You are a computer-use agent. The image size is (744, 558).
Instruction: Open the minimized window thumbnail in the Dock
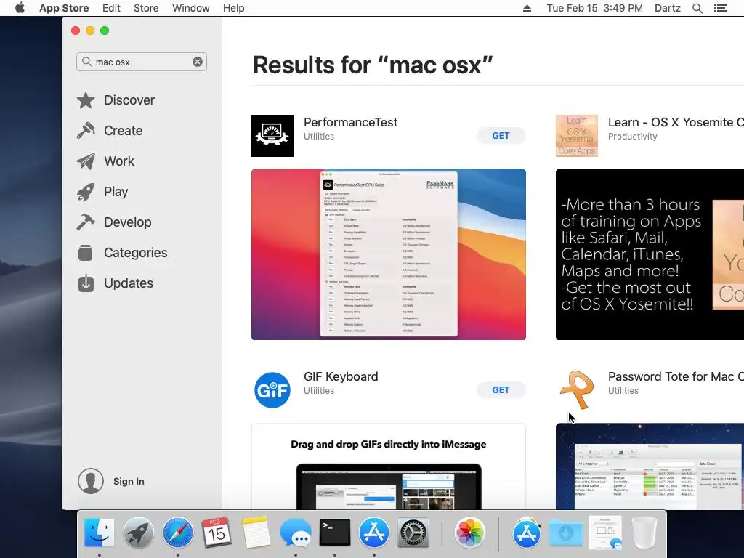[605, 533]
